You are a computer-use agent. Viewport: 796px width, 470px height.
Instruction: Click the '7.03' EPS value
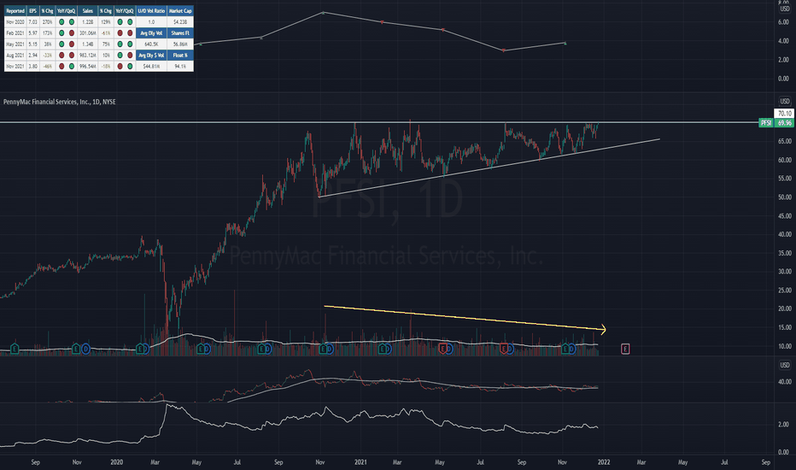click(x=33, y=22)
